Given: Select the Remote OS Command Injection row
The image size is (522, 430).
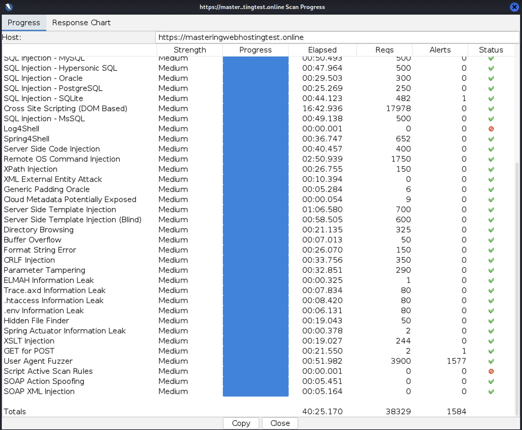Looking at the screenshot, I should 62,159.
